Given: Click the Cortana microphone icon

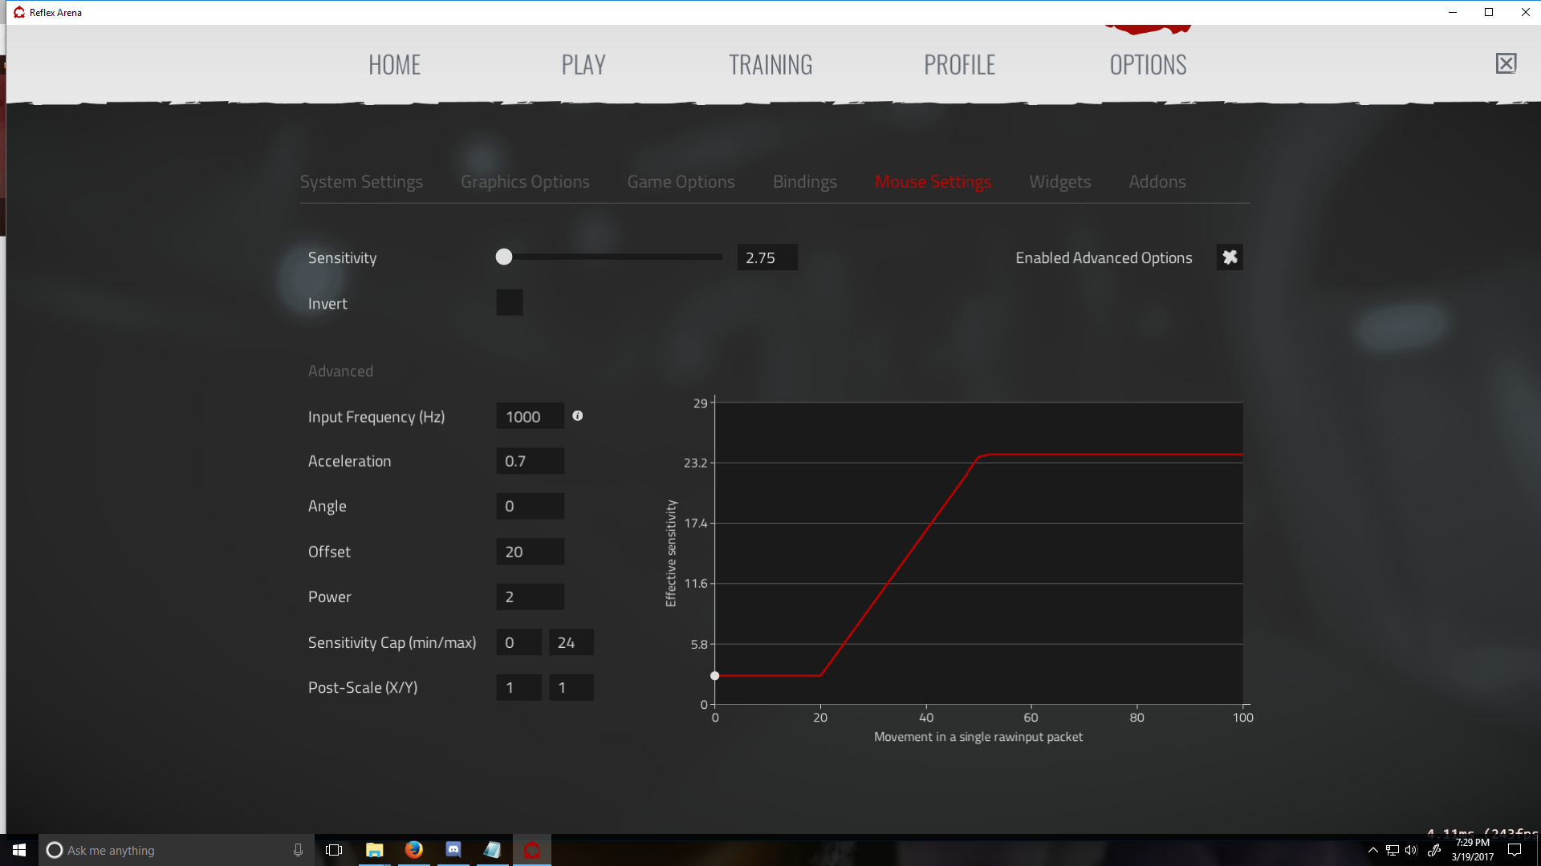Looking at the screenshot, I should coord(297,850).
